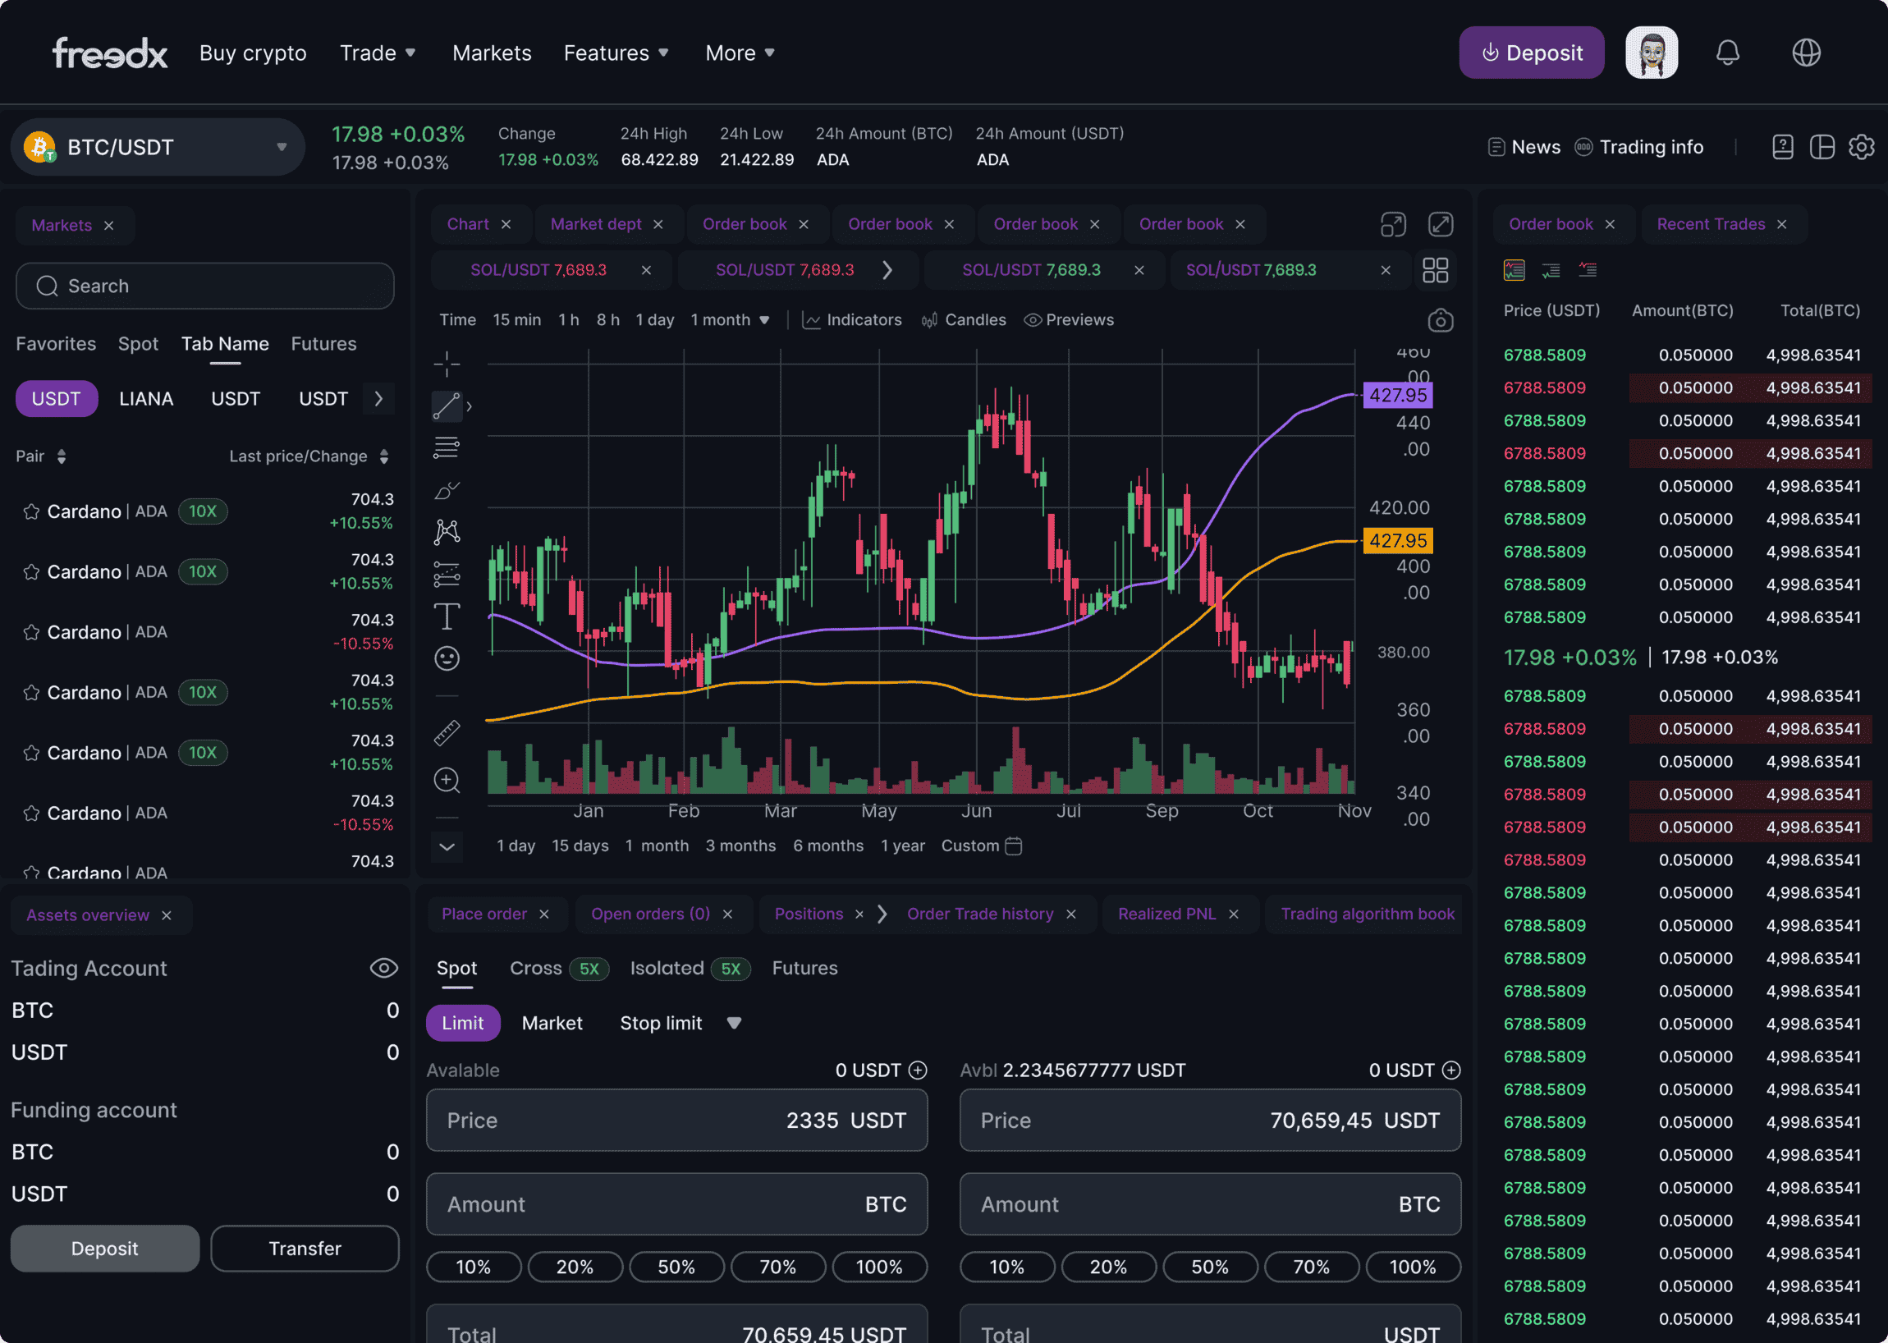The width and height of the screenshot is (1888, 1343).
Task: Select the USDT purple quote filter
Action: [57, 399]
